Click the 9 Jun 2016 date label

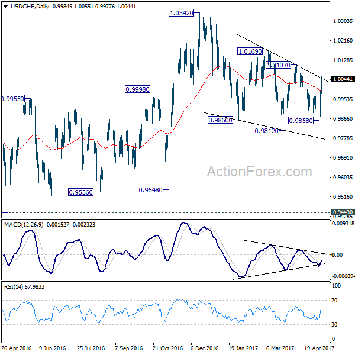click(52, 348)
